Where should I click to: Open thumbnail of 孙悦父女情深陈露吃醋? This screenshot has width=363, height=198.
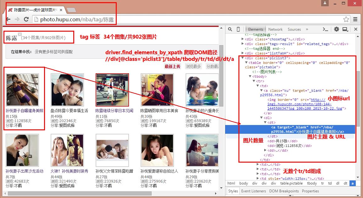[x=112, y=150]
